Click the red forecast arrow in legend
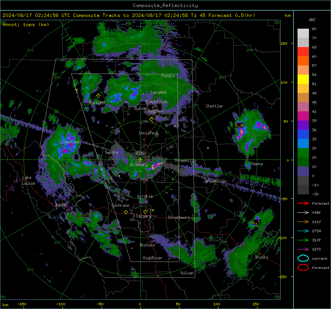331x309 pixels. 303,203
